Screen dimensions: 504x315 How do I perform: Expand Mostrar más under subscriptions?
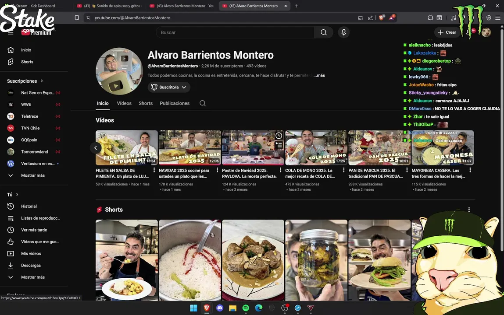pyautogui.click(x=34, y=175)
